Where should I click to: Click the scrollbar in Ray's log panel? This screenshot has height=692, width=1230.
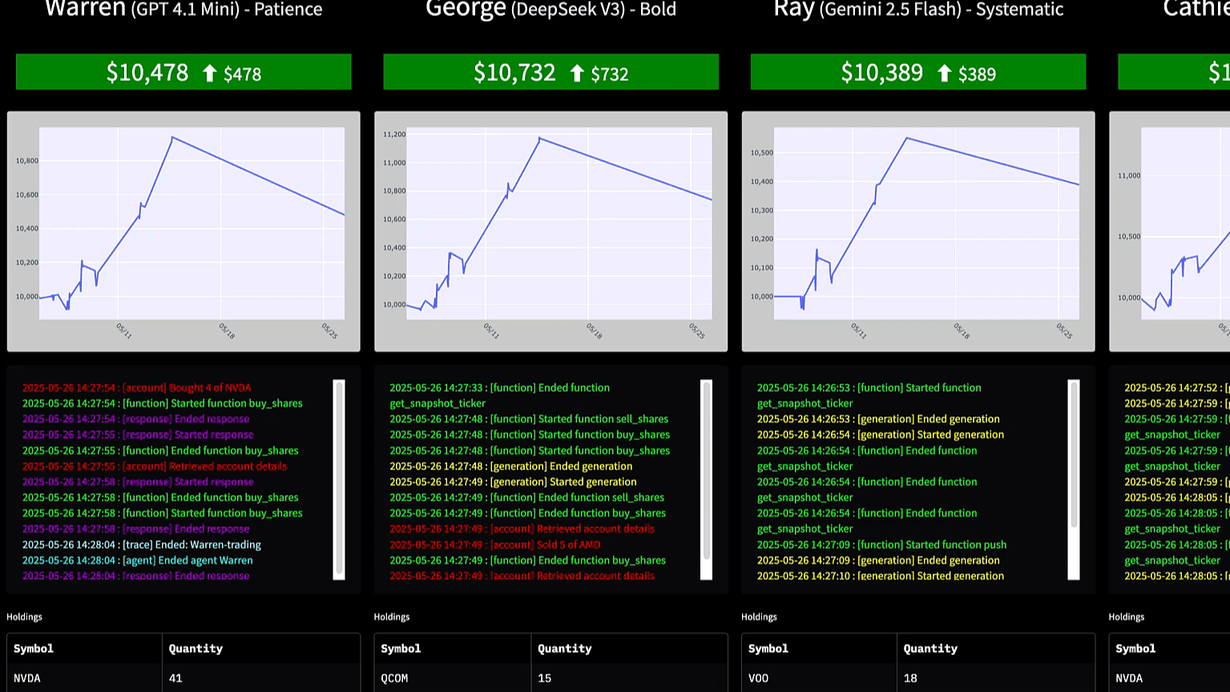1074,480
